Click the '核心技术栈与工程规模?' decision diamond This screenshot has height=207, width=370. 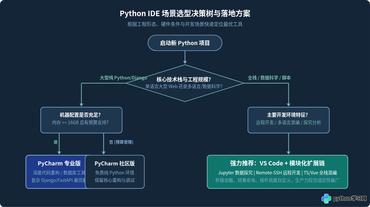185,83
